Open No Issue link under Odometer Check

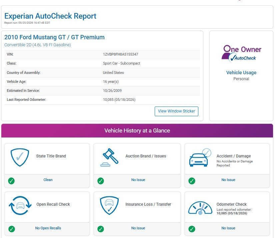pos(228,228)
